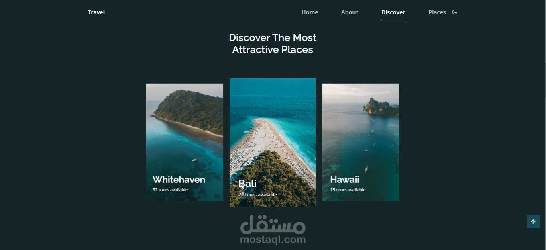
Task: Click the Travel logo text
Action: point(96,12)
